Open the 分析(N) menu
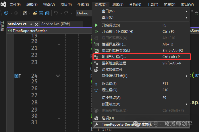 135,5
